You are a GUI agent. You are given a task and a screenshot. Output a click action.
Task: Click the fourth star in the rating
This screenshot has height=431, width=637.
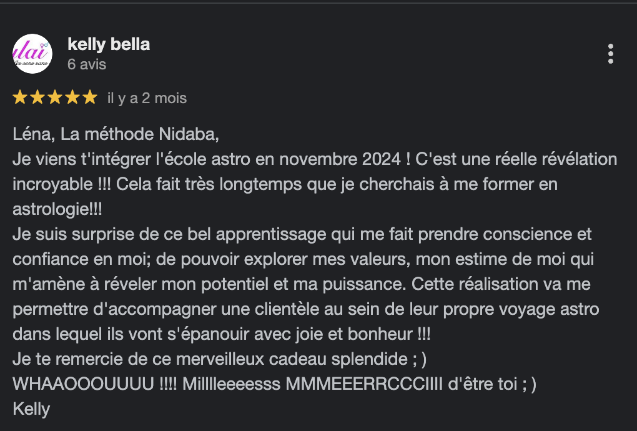point(72,97)
